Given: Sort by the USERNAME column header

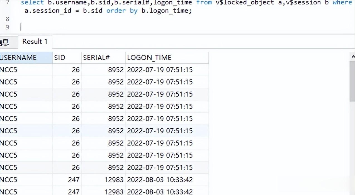Looking at the screenshot, I should click(x=26, y=57).
